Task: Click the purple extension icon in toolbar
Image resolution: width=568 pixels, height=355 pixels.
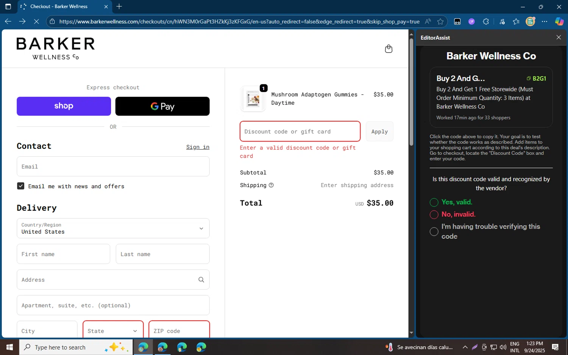Action: [x=471, y=22]
